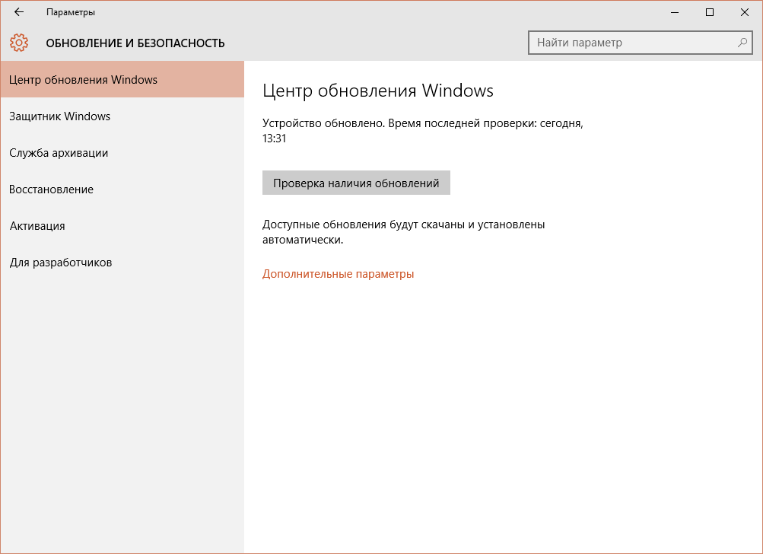The image size is (763, 554).
Task: Open the "Служба архивации" section
Action: tap(122, 153)
